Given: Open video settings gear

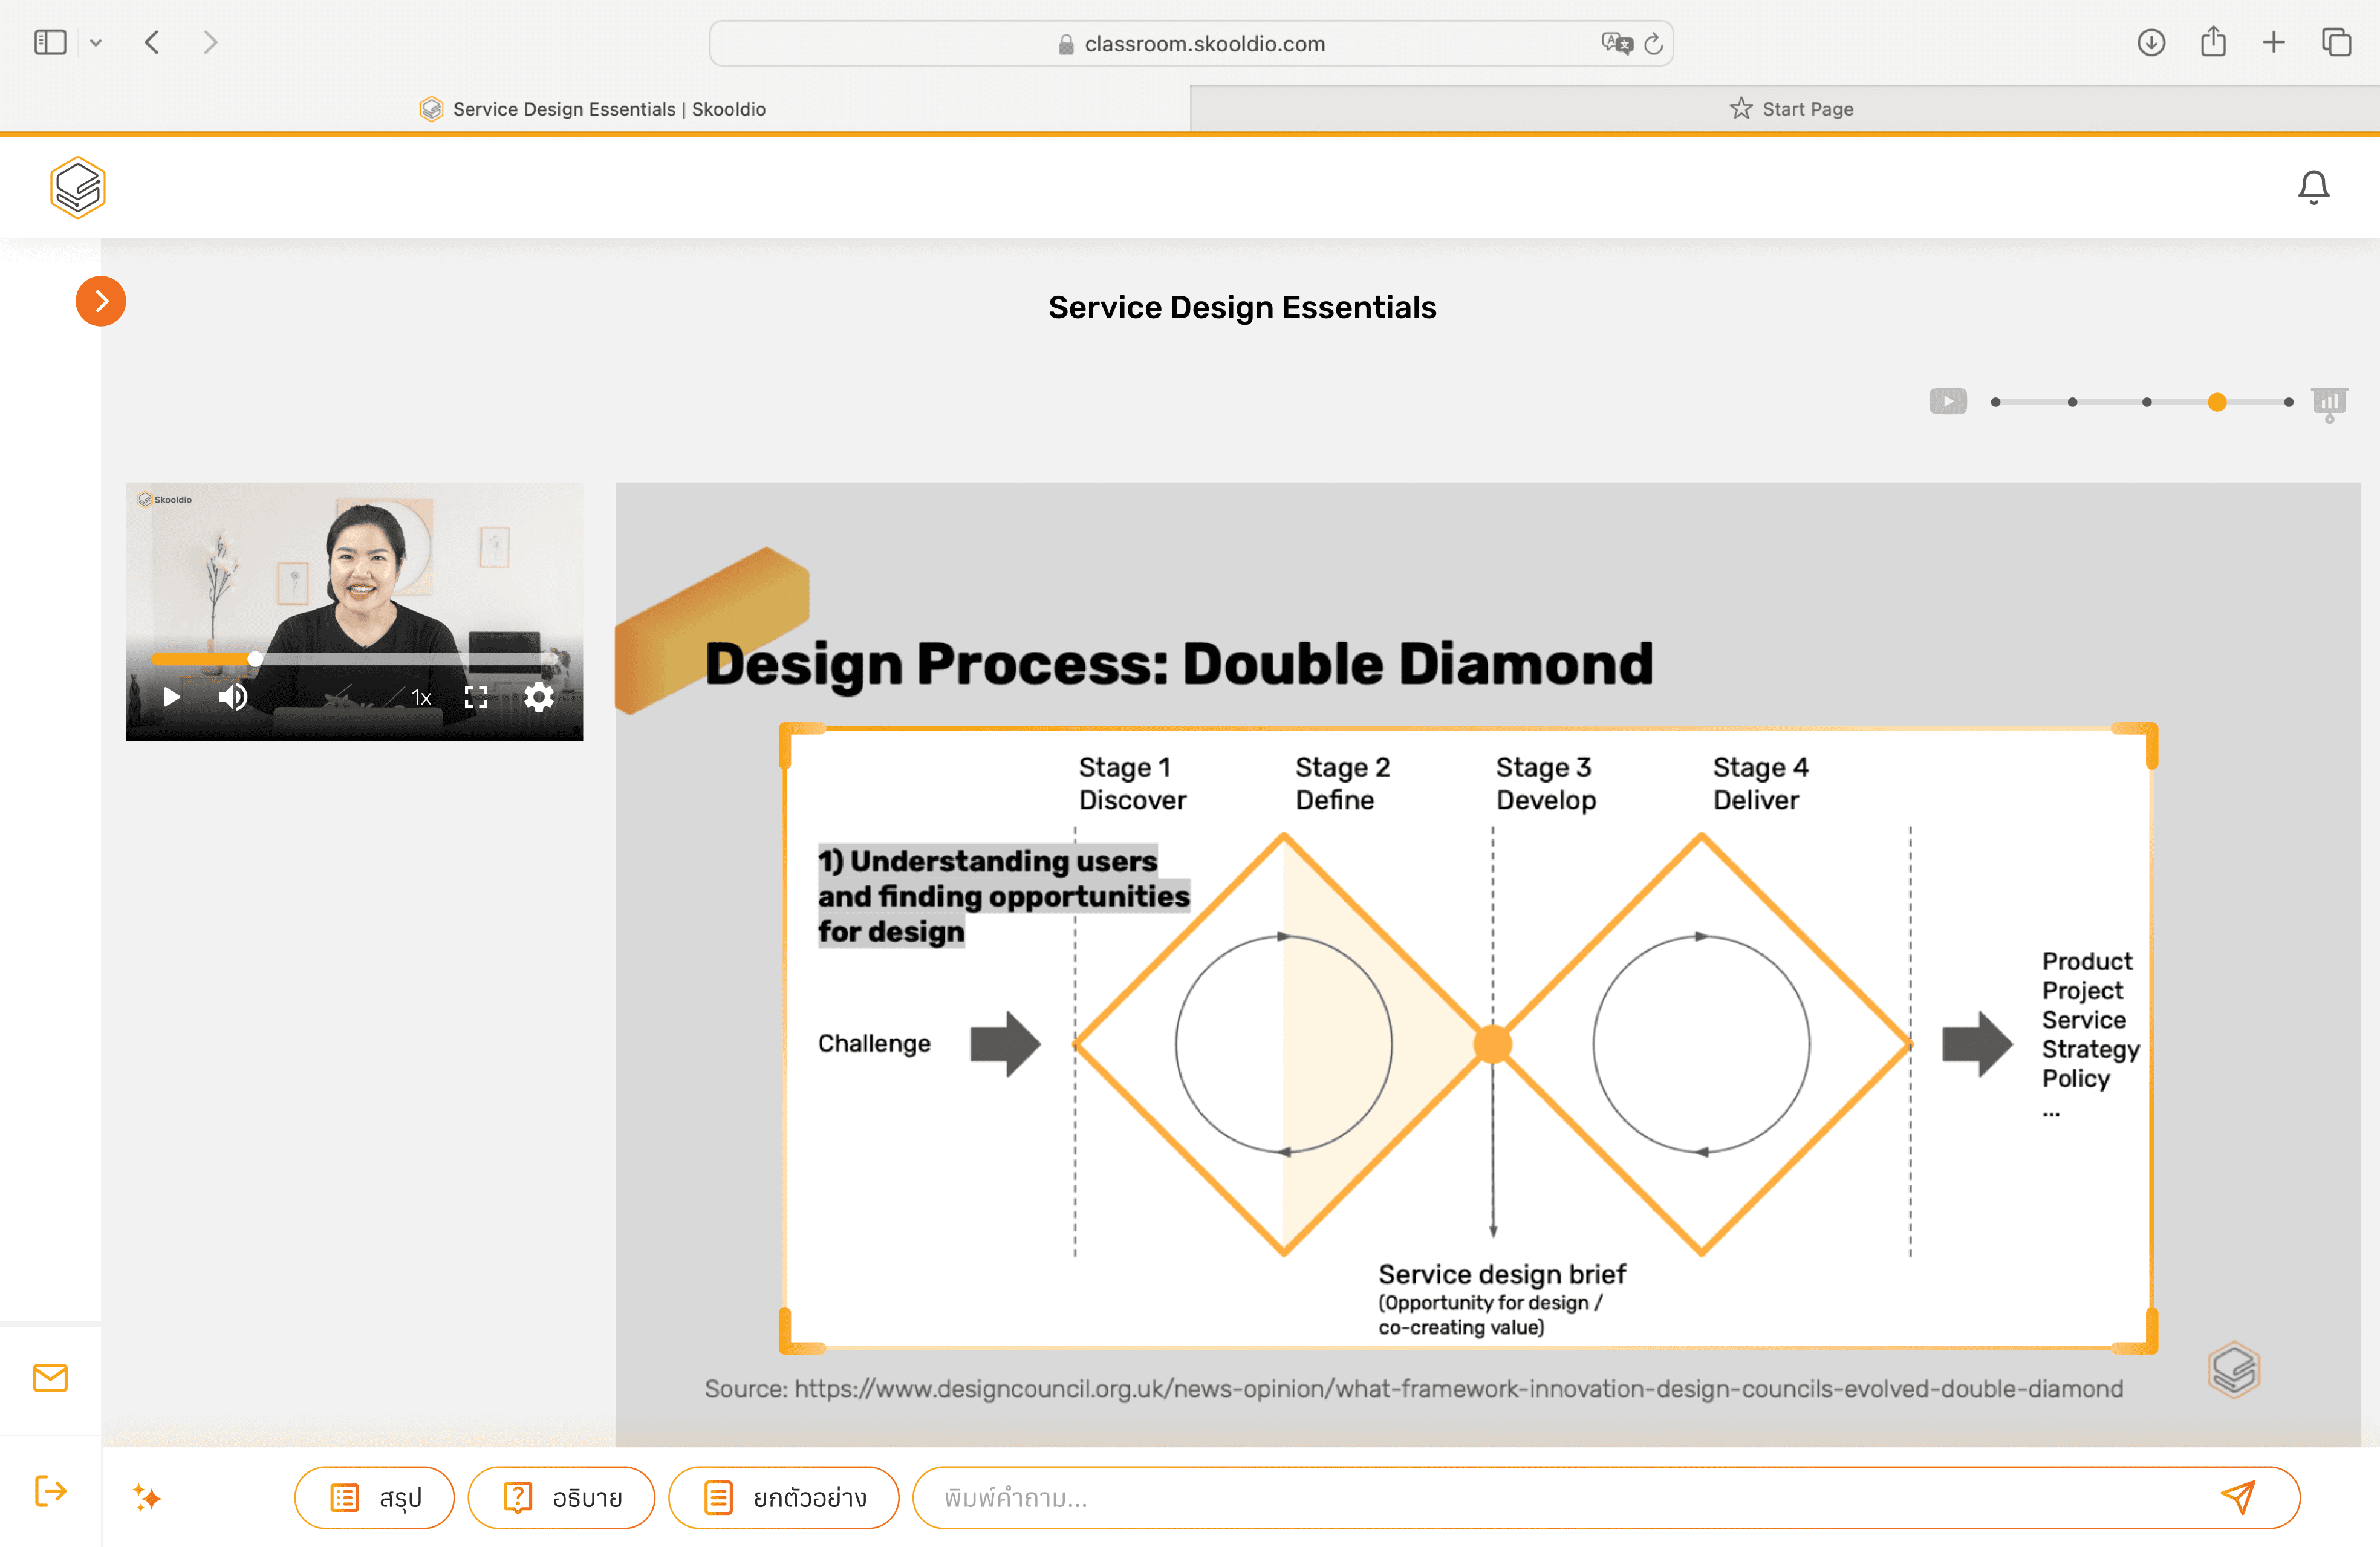Looking at the screenshot, I should tap(539, 697).
